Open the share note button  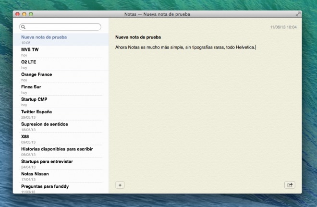point(290,185)
